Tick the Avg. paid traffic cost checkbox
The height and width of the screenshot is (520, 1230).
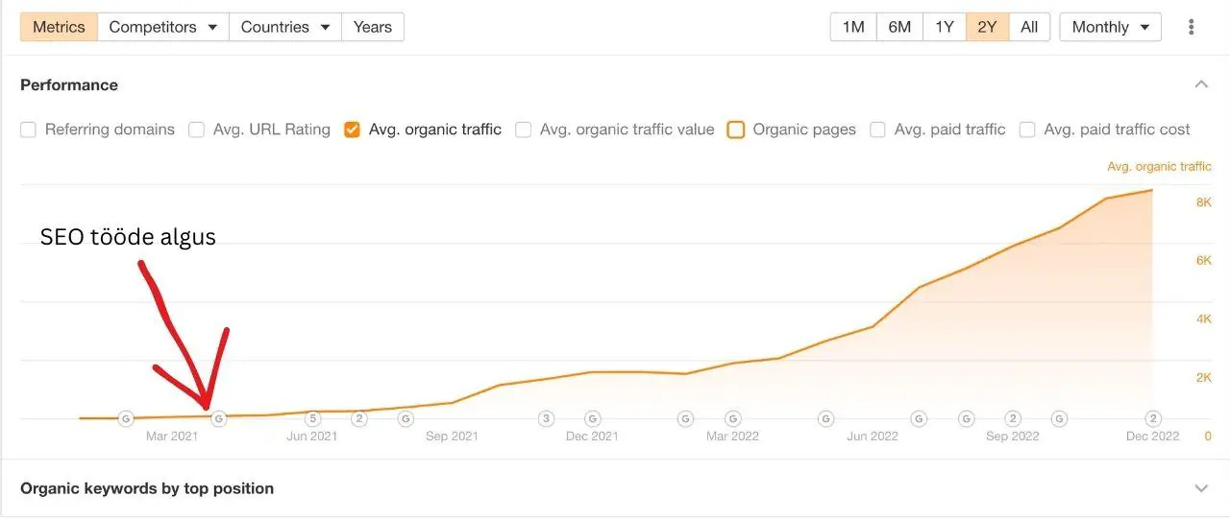point(1027,130)
